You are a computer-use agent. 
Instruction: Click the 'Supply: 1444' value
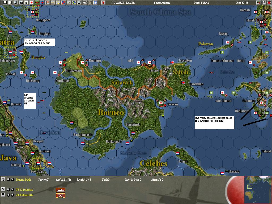point(84,180)
